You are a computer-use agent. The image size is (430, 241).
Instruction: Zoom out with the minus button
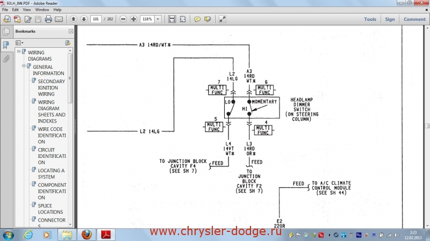tap(123, 19)
